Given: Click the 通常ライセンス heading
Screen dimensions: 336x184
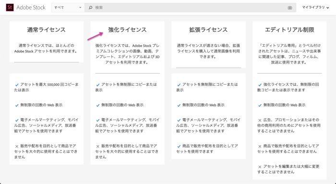Looking at the screenshot, I should pos(46,30).
